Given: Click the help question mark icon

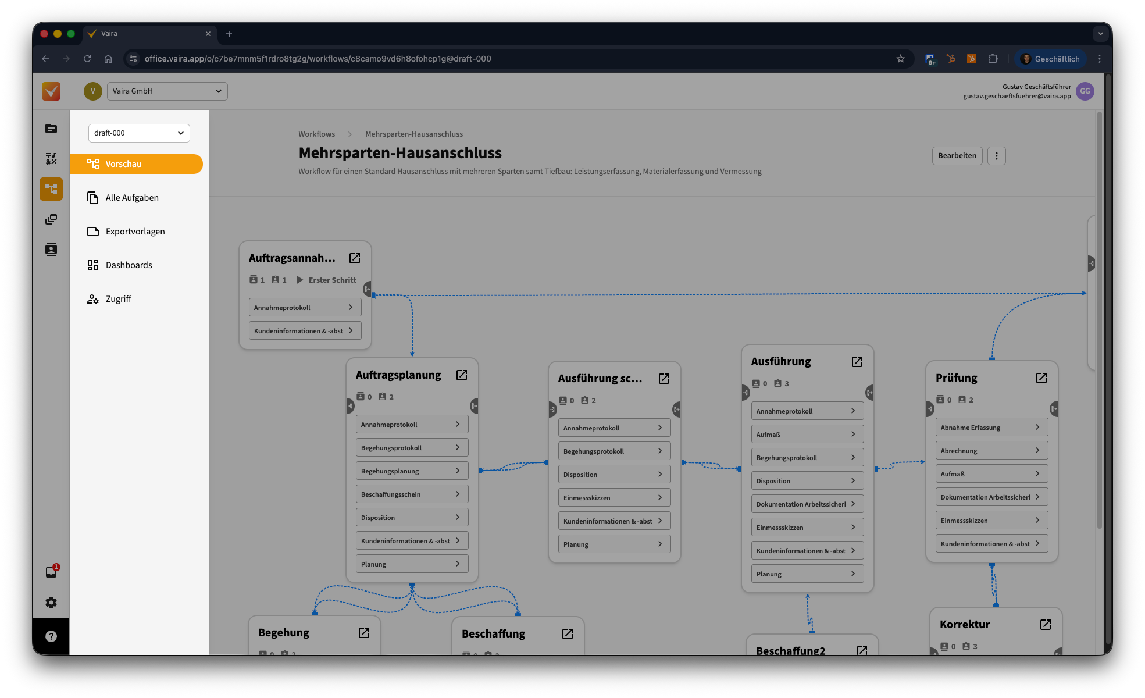Looking at the screenshot, I should [51, 636].
